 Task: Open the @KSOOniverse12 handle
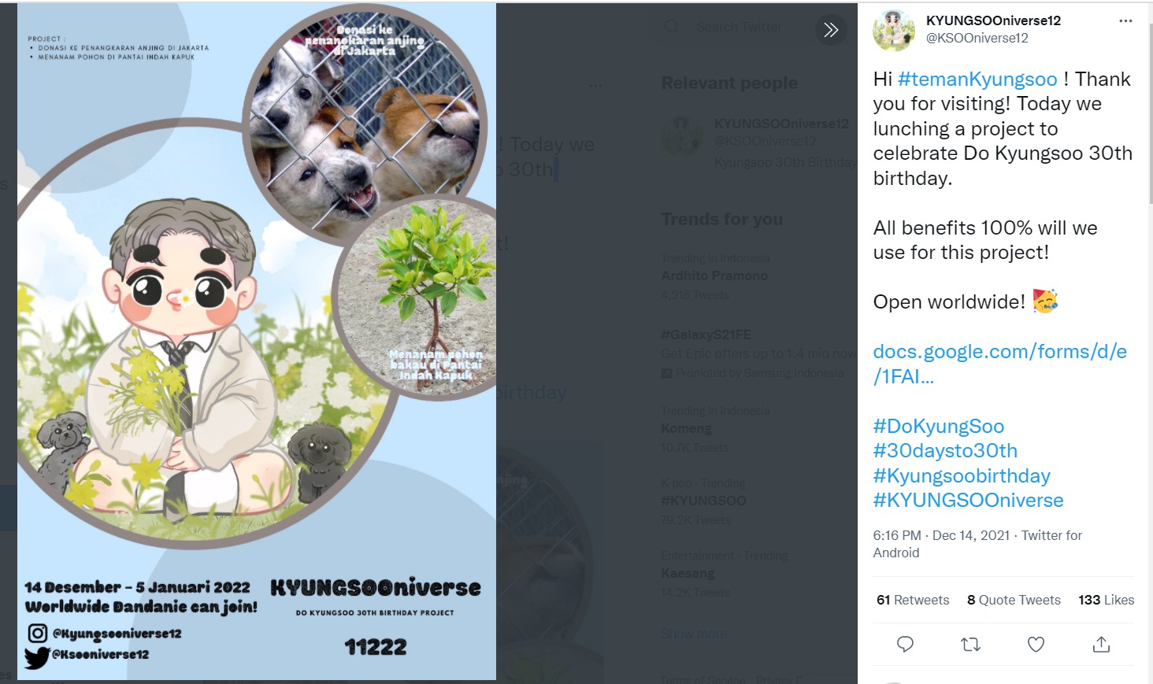click(977, 38)
